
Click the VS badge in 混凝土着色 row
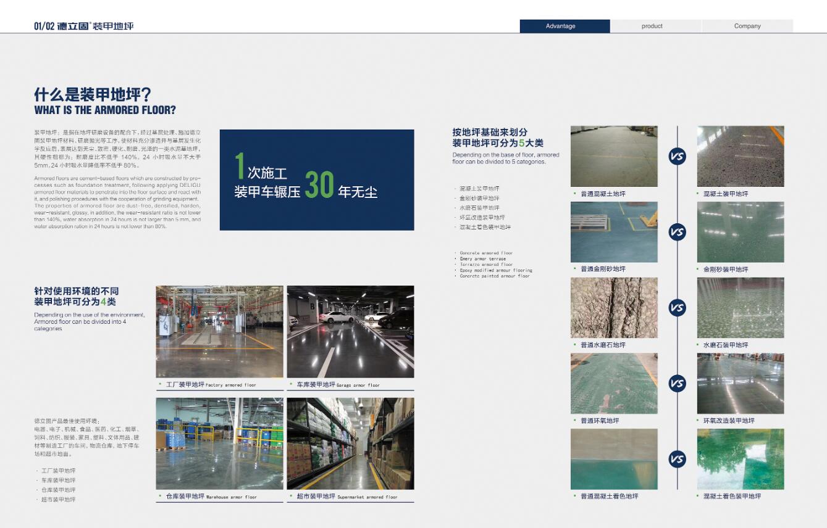click(x=677, y=460)
